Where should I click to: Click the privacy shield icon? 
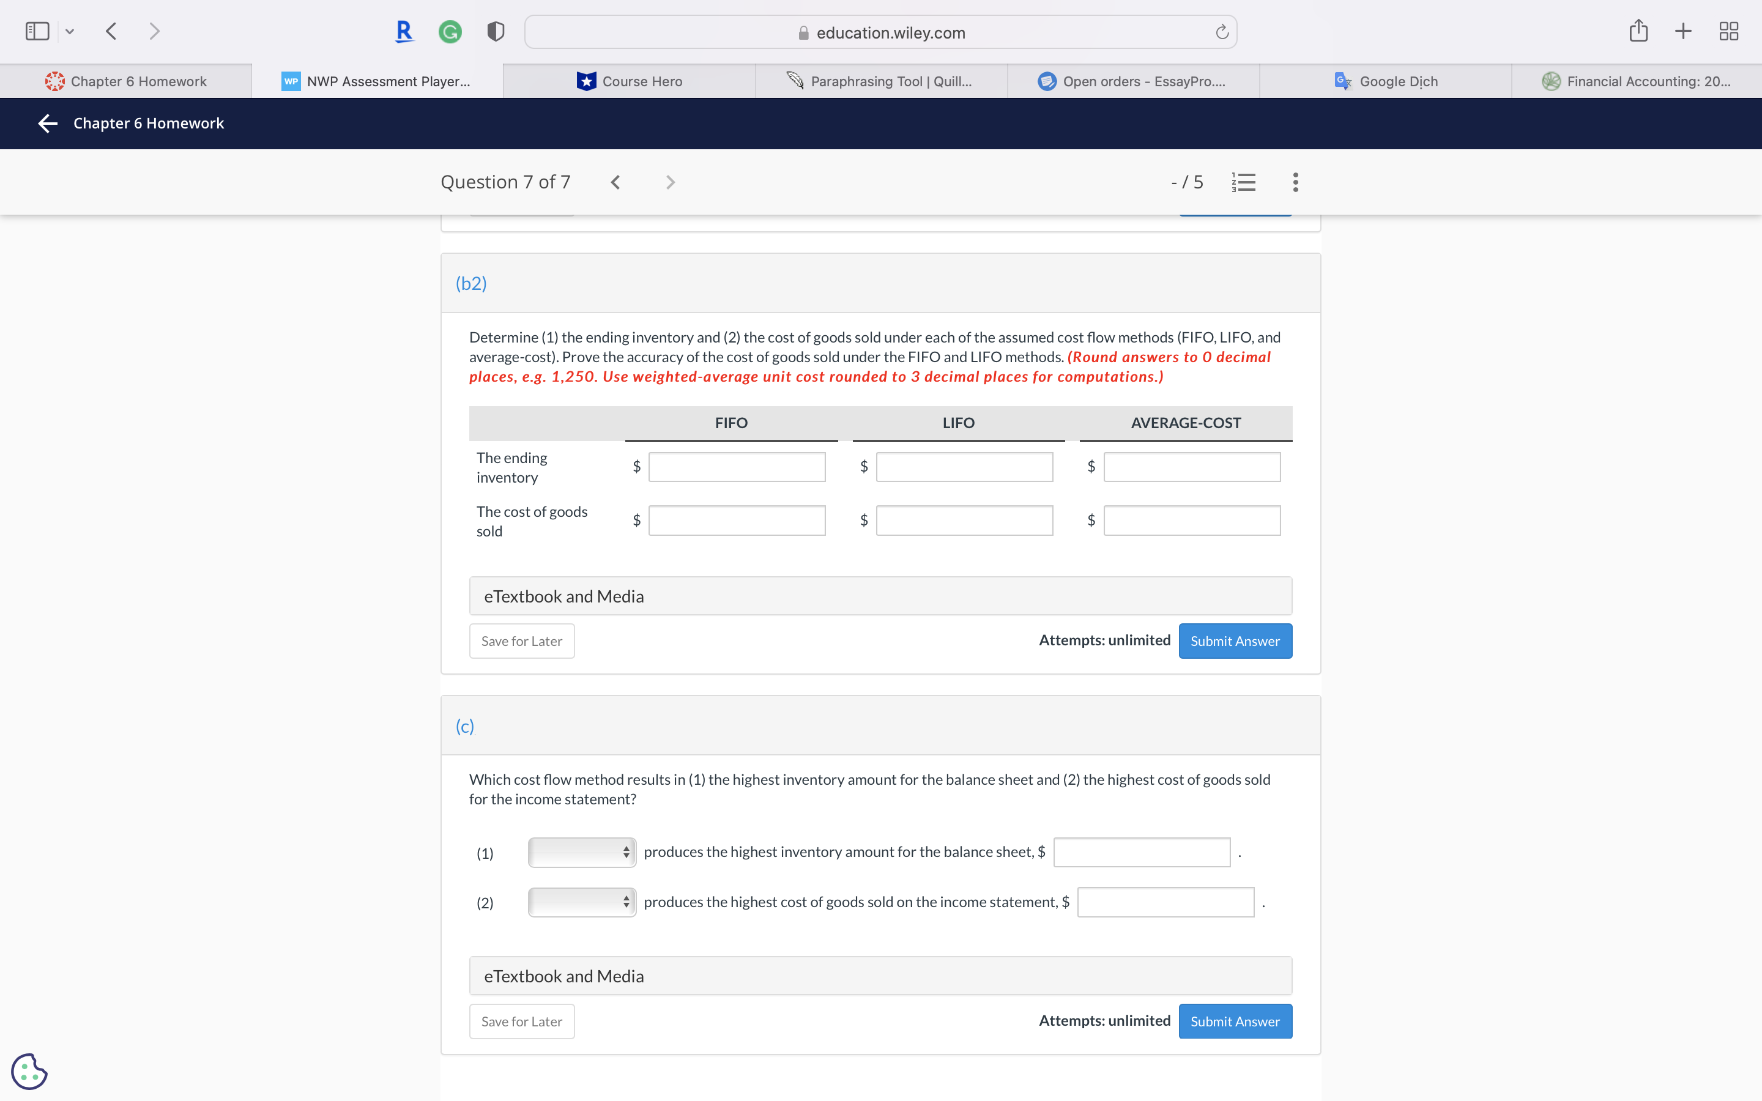tap(495, 32)
